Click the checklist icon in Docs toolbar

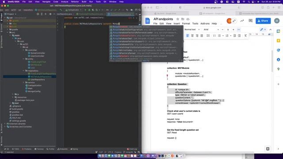(214, 36)
